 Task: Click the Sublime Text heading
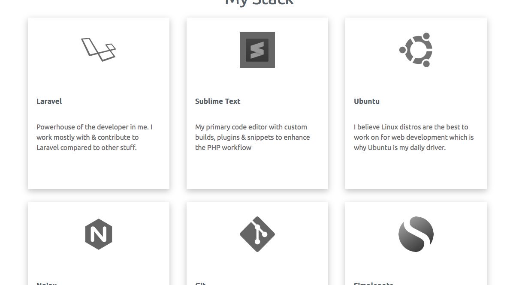tap(217, 101)
